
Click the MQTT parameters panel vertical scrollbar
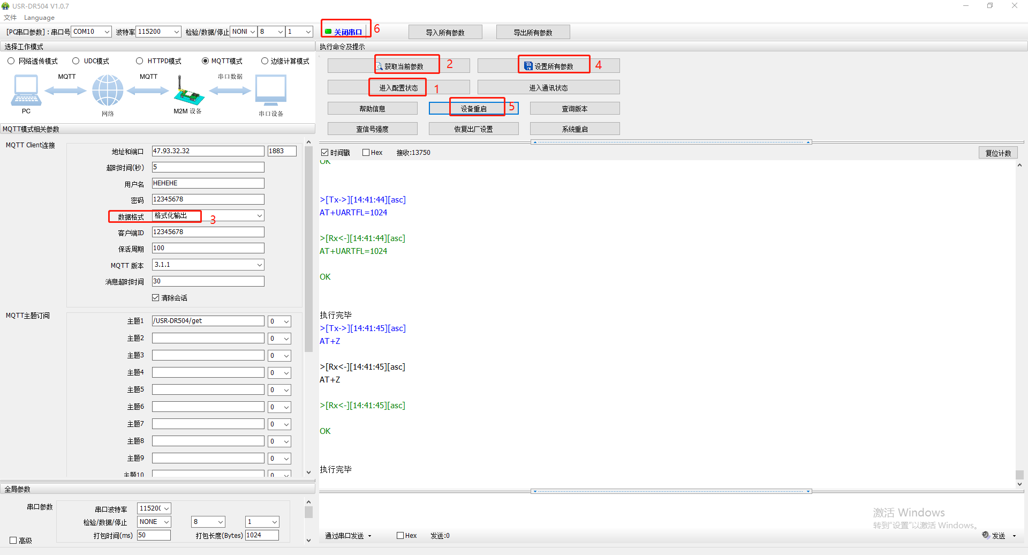pos(308,246)
